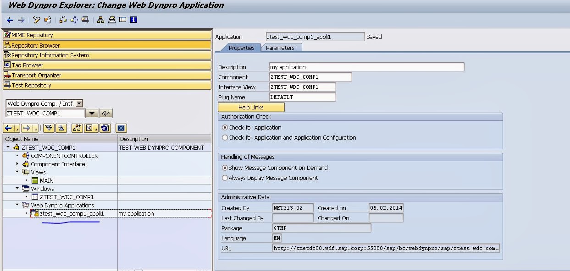Click the Description input field
570x271 pixels.
point(366,67)
